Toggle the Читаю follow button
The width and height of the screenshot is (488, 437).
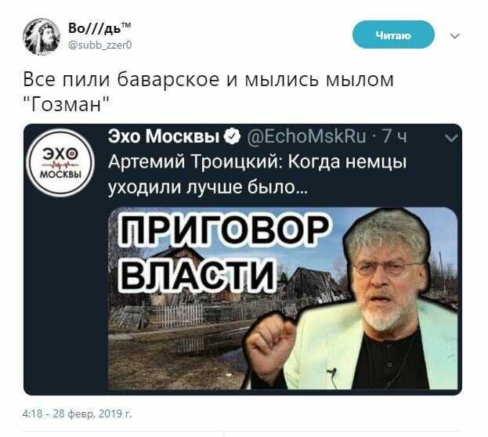click(x=393, y=34)
